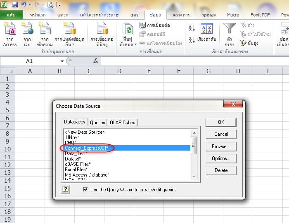This screenshot has width=289, height=223.
Task: Switch to the Queries tab
Action: coord(97,123)
